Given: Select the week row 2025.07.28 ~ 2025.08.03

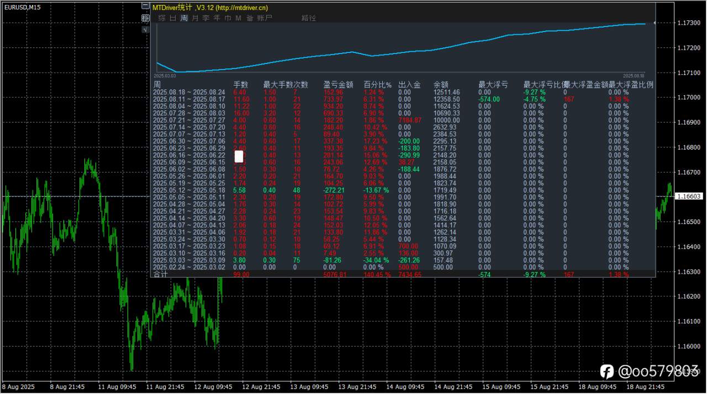Looking at the screenshot, I should point(403,113).
